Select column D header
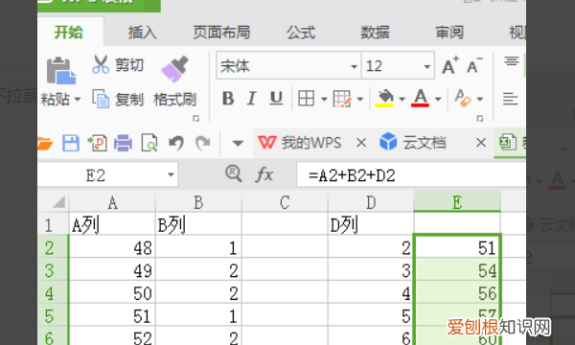Image resolution: width=575 pixels, height=345 pixels. pyautogui.click(x=371, y=202)
